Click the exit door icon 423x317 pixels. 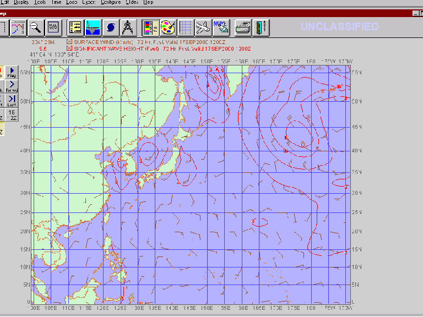pyautogui.click(x=261, y=27)
